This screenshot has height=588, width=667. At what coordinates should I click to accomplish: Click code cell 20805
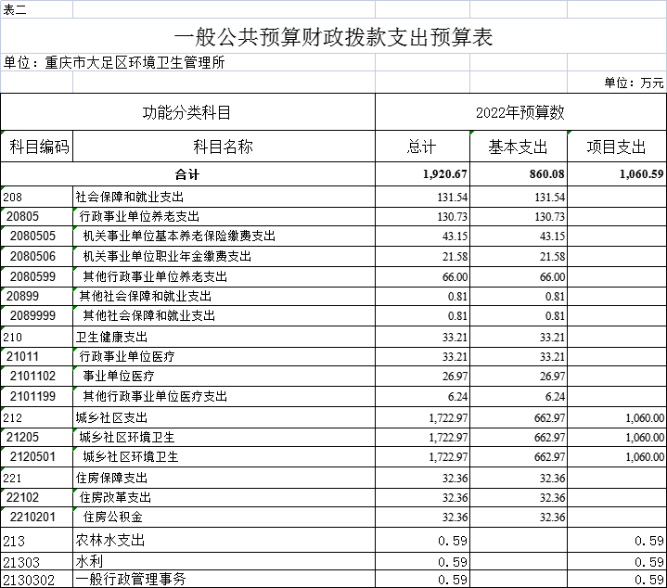point(36,216)
